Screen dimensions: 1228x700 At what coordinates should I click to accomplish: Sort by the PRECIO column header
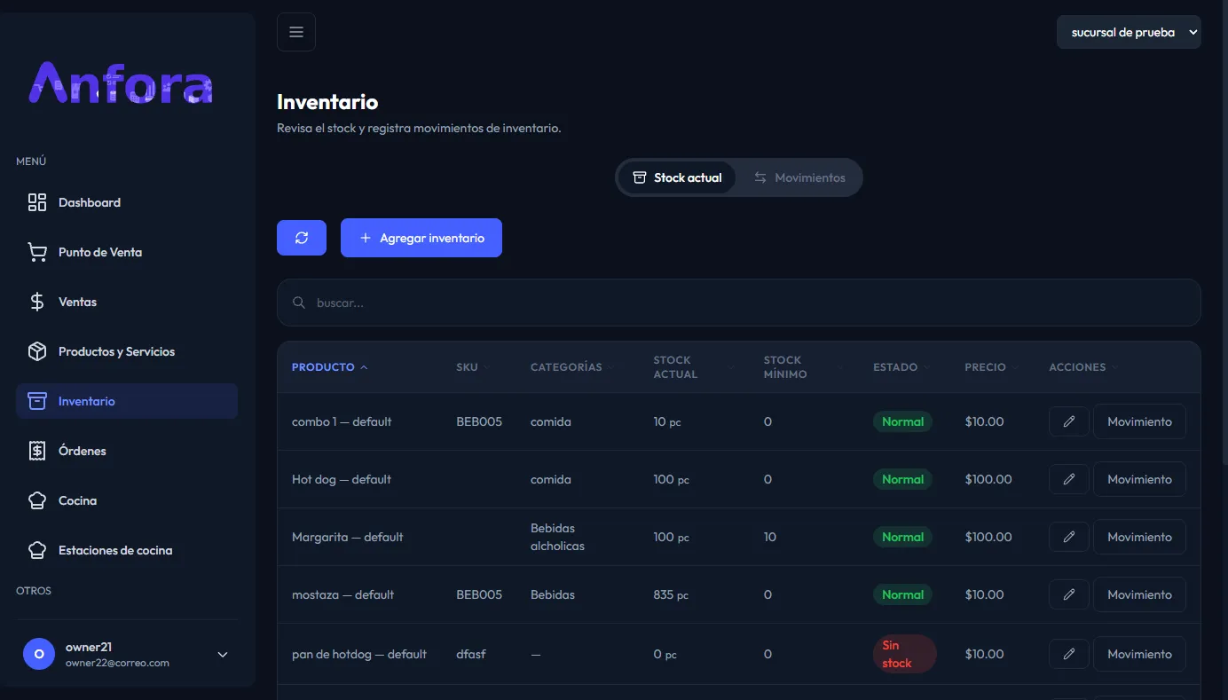pos(992,367)
